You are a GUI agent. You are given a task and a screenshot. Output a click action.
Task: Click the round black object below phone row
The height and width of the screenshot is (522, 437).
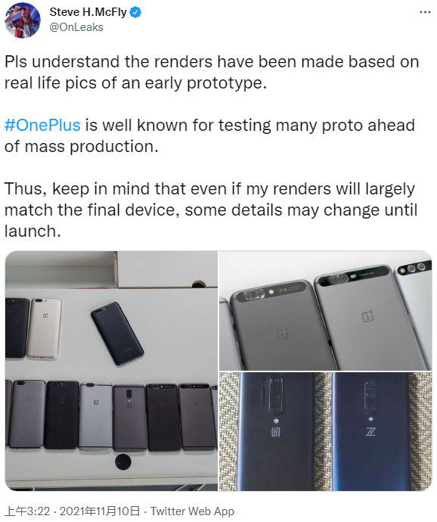(122, 461)
